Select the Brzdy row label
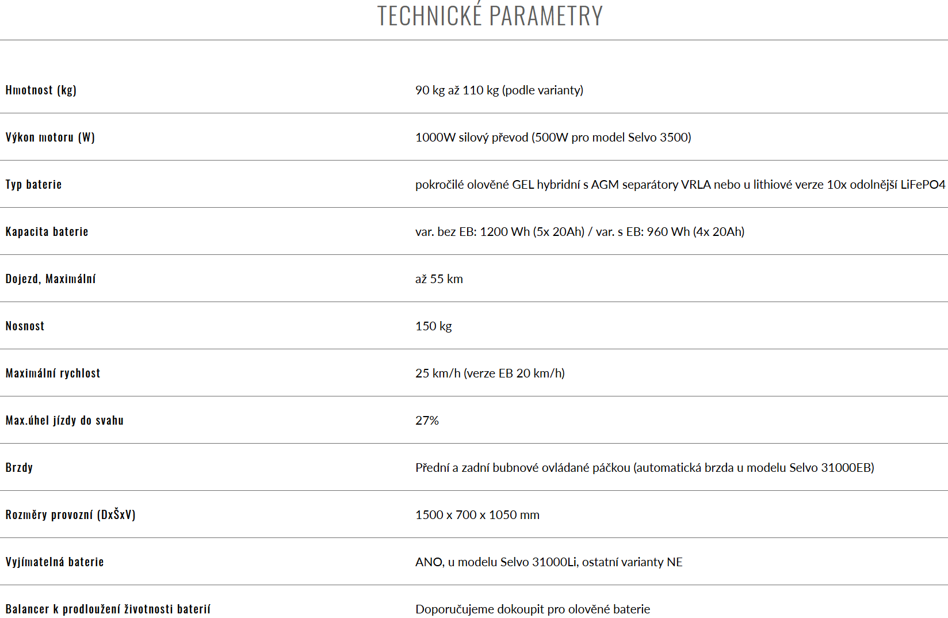The height and width of the screenshot is (618, 948). click(19, 468)
